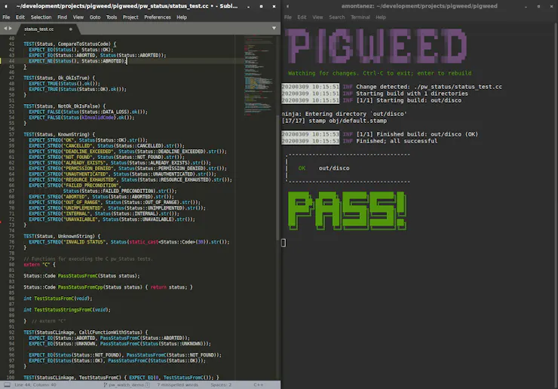Click the EXPECT_STREQ("ABORTED" line

102,197
